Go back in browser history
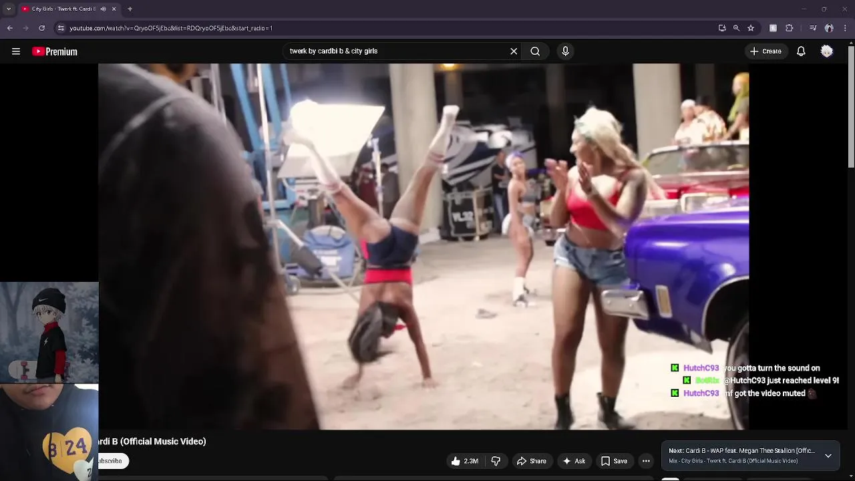 click(x=10, y=28)
